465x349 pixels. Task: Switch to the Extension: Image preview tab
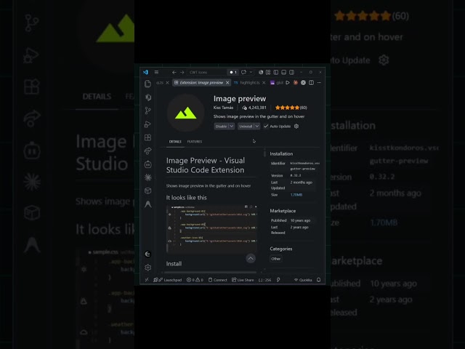[x=201, y=83]
